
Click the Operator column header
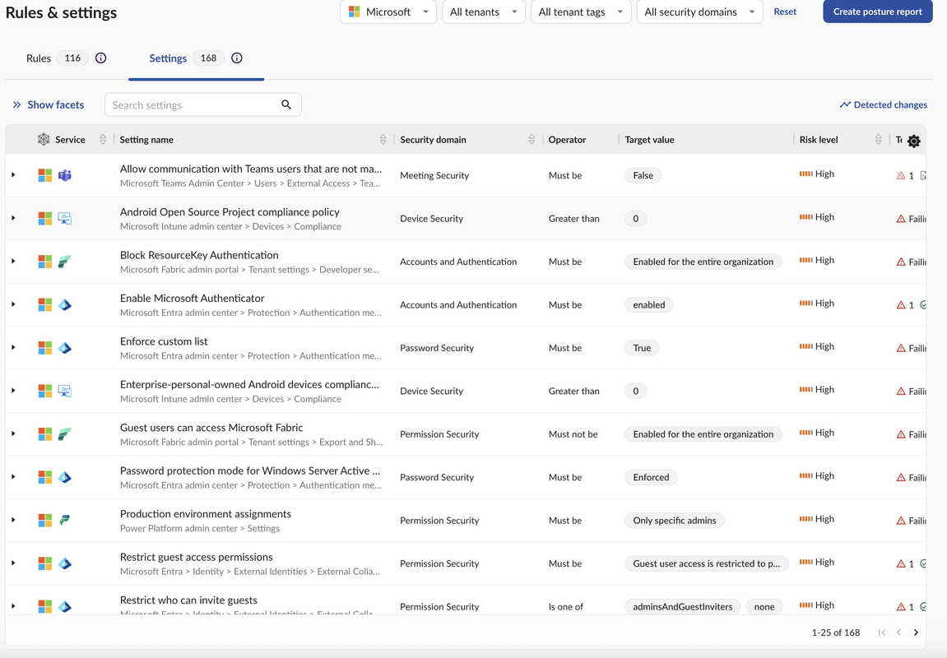click(x=567, y=140)
